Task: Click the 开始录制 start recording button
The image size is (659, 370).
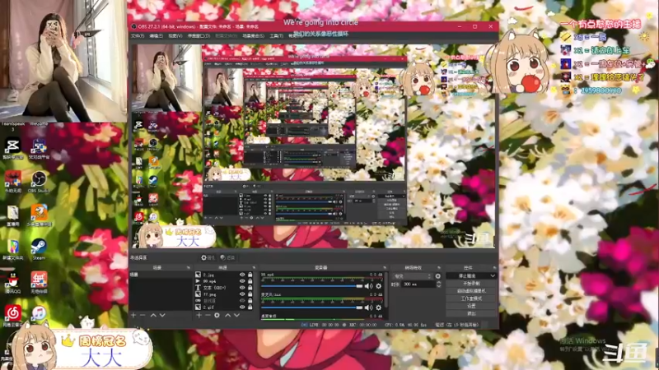Action: pos(471,283)
